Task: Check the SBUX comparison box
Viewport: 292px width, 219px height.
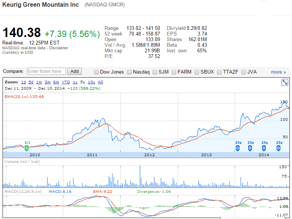Action: 197,72
